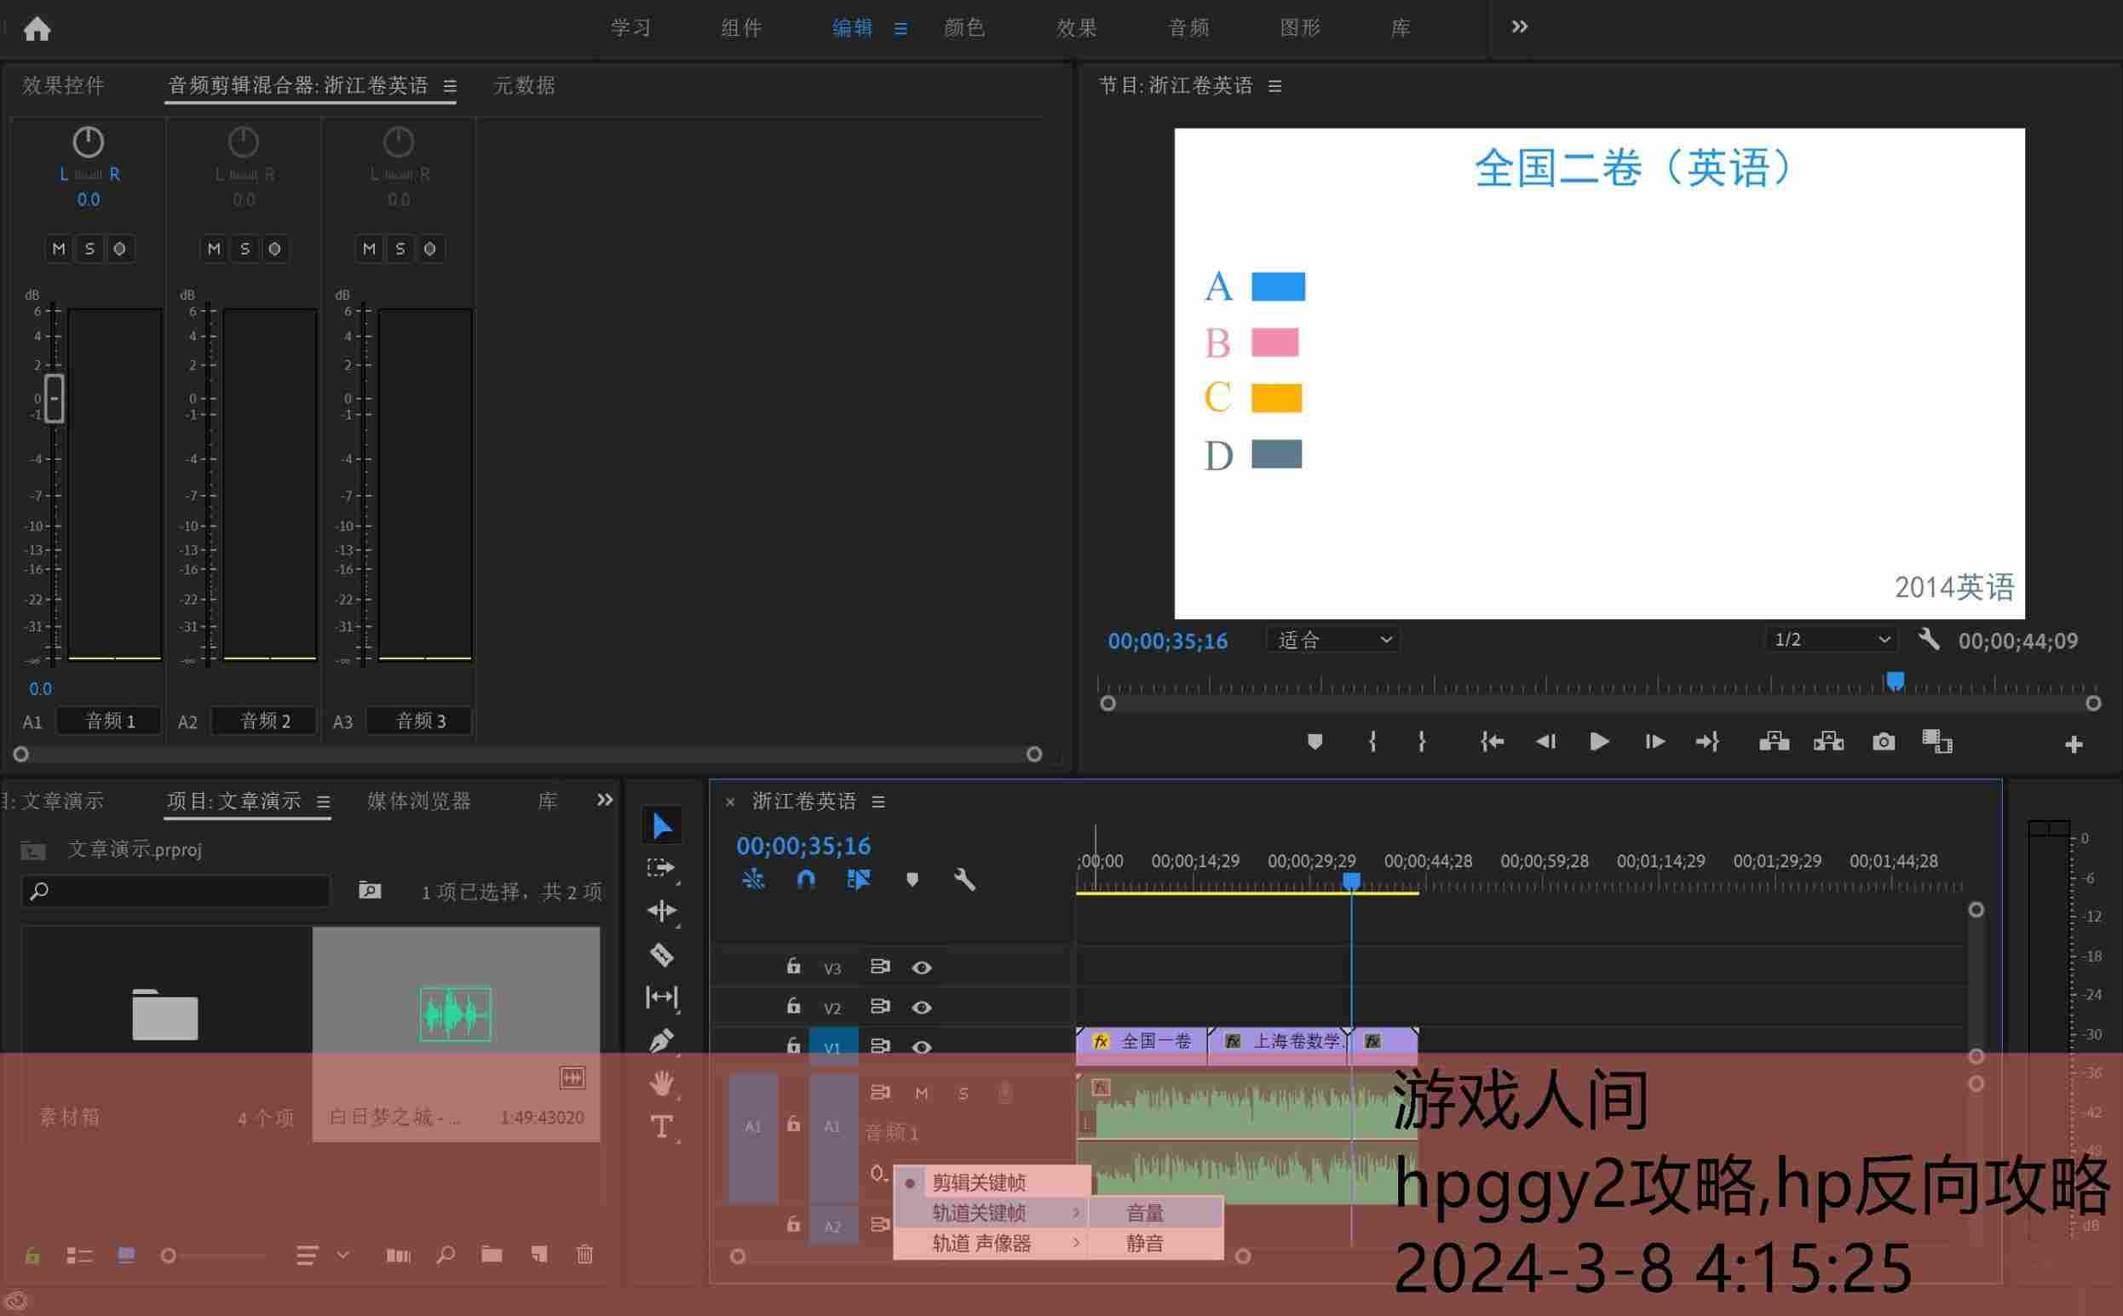The height and width of the screenshot is (1316, 2123).
Task: Select the Hand tool
Action: 662,1083
